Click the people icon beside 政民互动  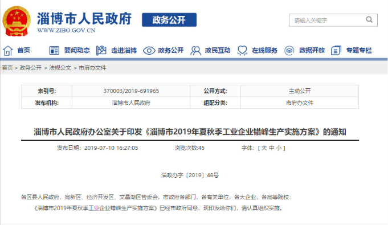[195, 51]
